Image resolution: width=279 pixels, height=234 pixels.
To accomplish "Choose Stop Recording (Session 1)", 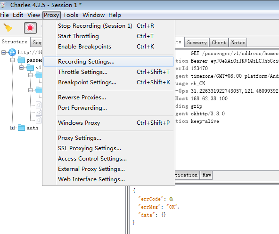I will (x=108, y=26).
